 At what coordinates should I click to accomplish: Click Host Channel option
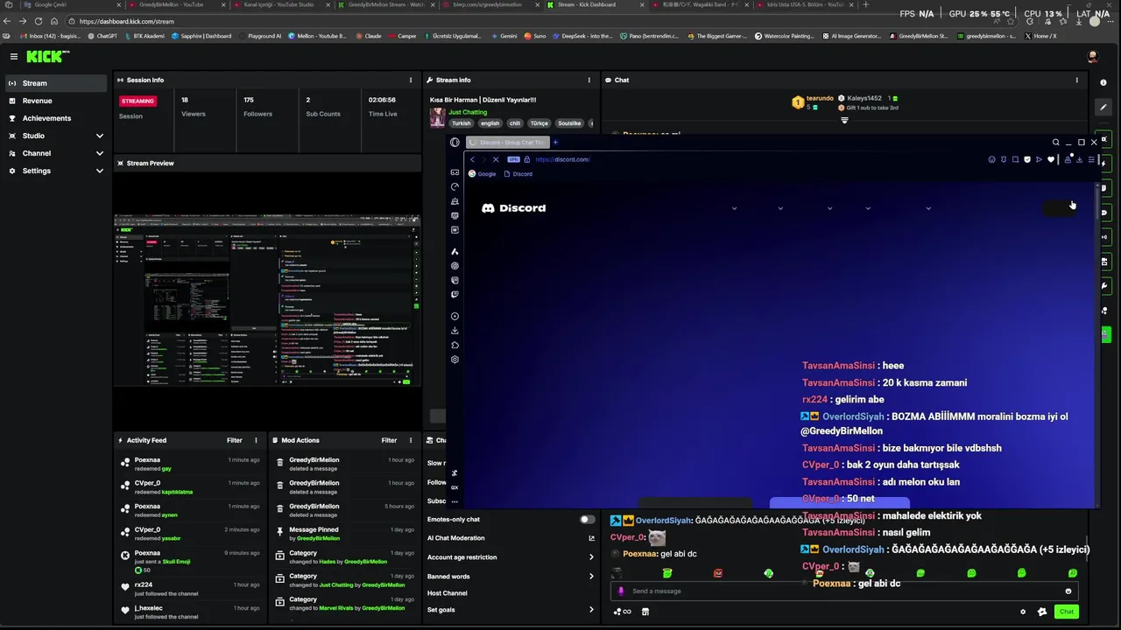pos(448,593)
